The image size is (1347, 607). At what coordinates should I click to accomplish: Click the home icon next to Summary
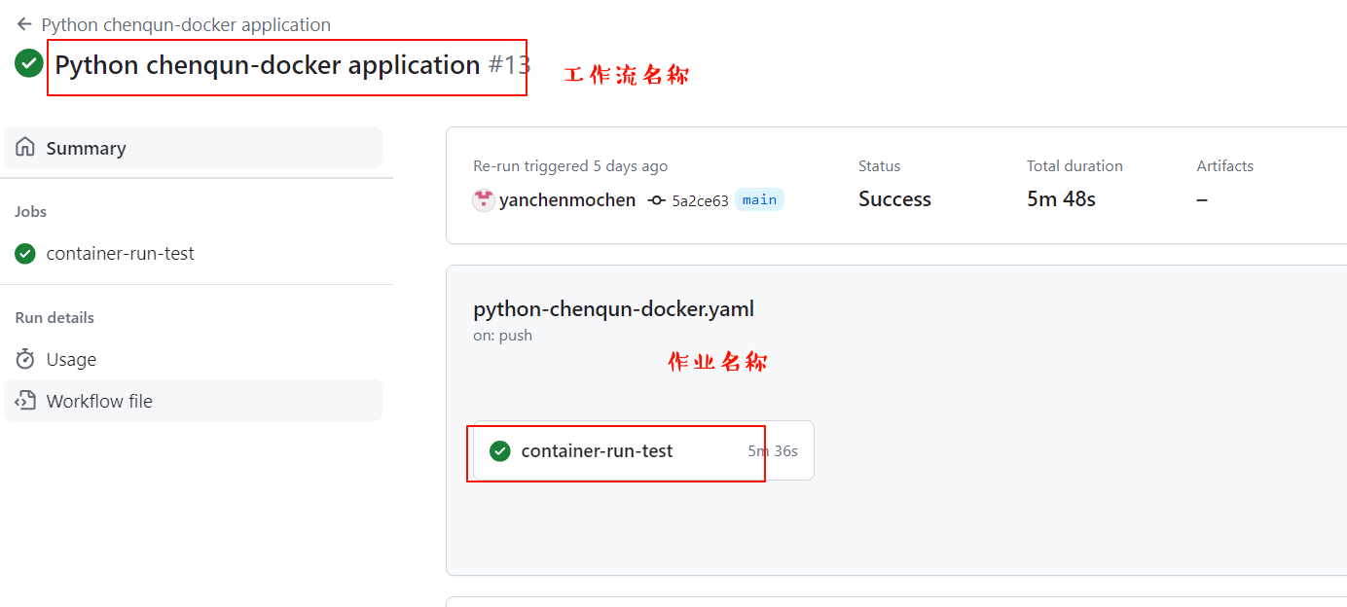point(25,148)
